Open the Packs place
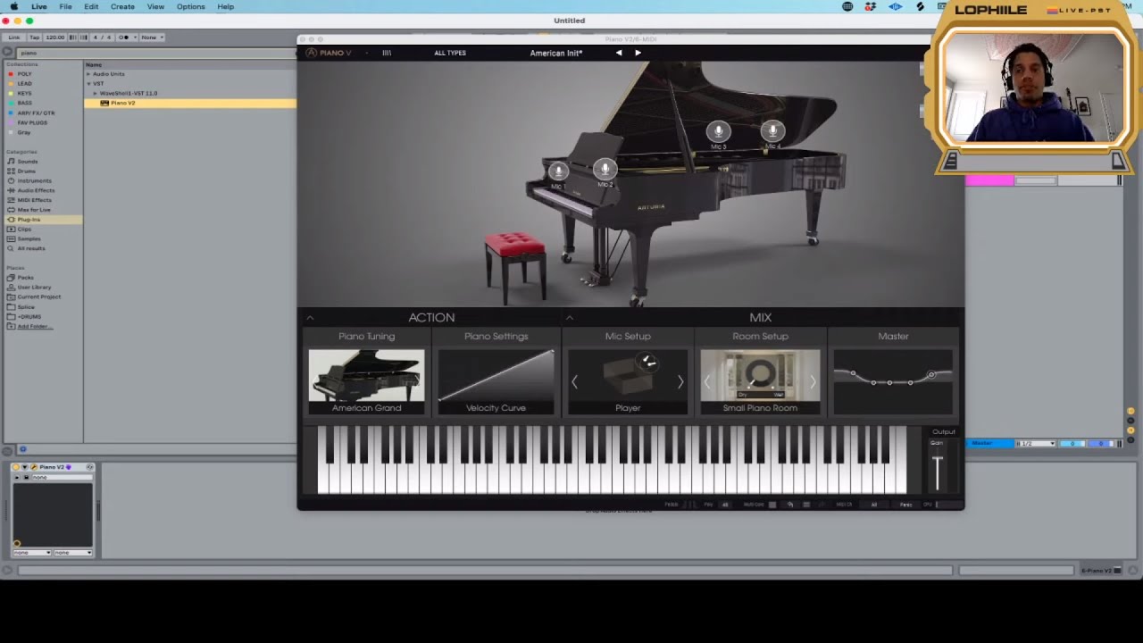Viewport: 1143px width, 643px height. (25, 278)
